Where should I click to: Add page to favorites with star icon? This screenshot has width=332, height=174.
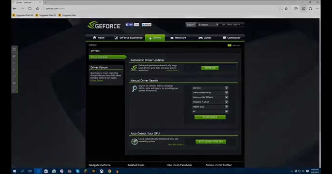(286, 9)
